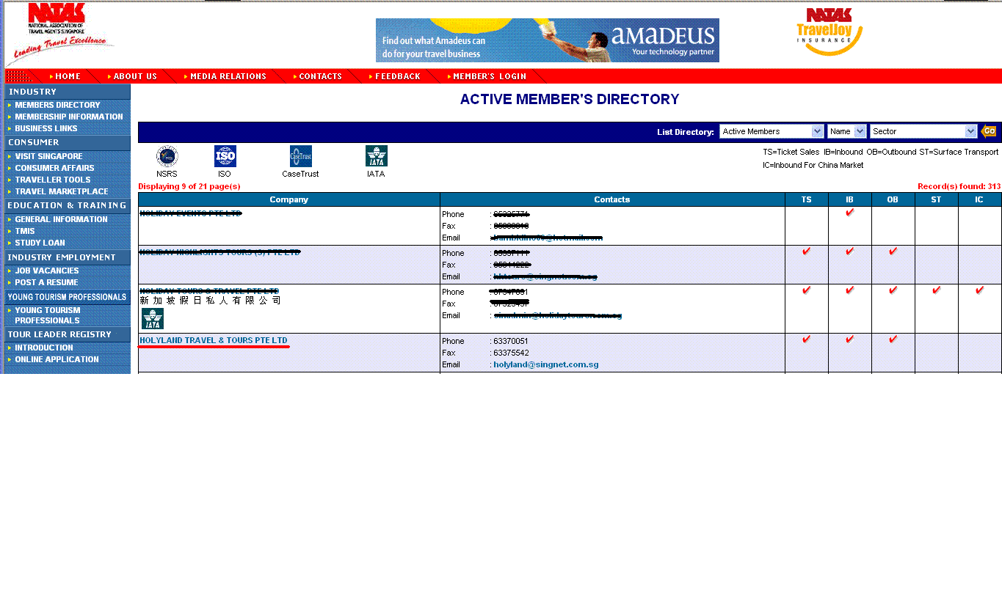Click the ISO certification icon
Viewport: 1002px width, 610px height.
click(225, 156)
